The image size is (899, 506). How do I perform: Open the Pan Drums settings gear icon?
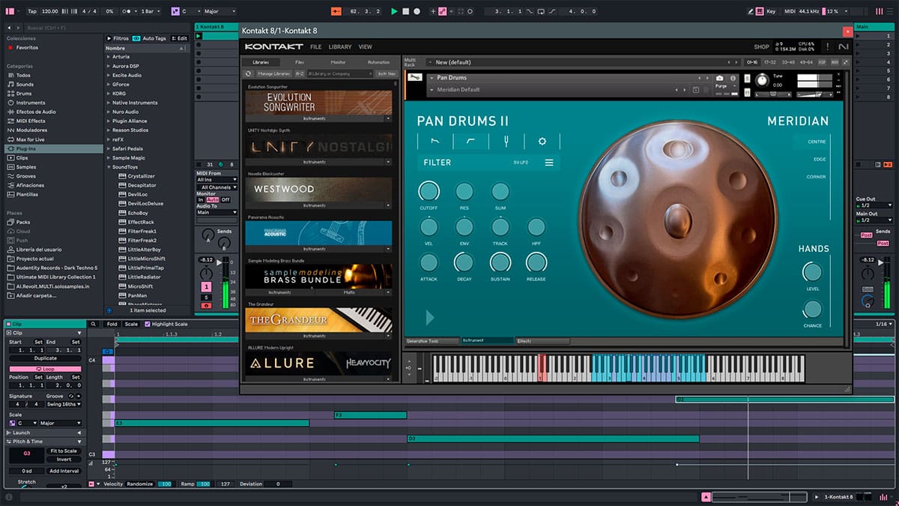[x=542, y=140]
